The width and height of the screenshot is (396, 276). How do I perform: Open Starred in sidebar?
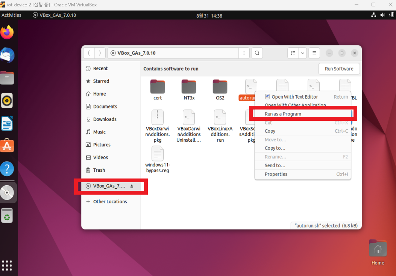point(111,81)
